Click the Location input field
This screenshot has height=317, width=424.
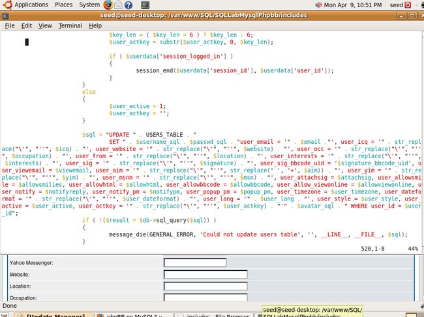(x=205, y=286)
